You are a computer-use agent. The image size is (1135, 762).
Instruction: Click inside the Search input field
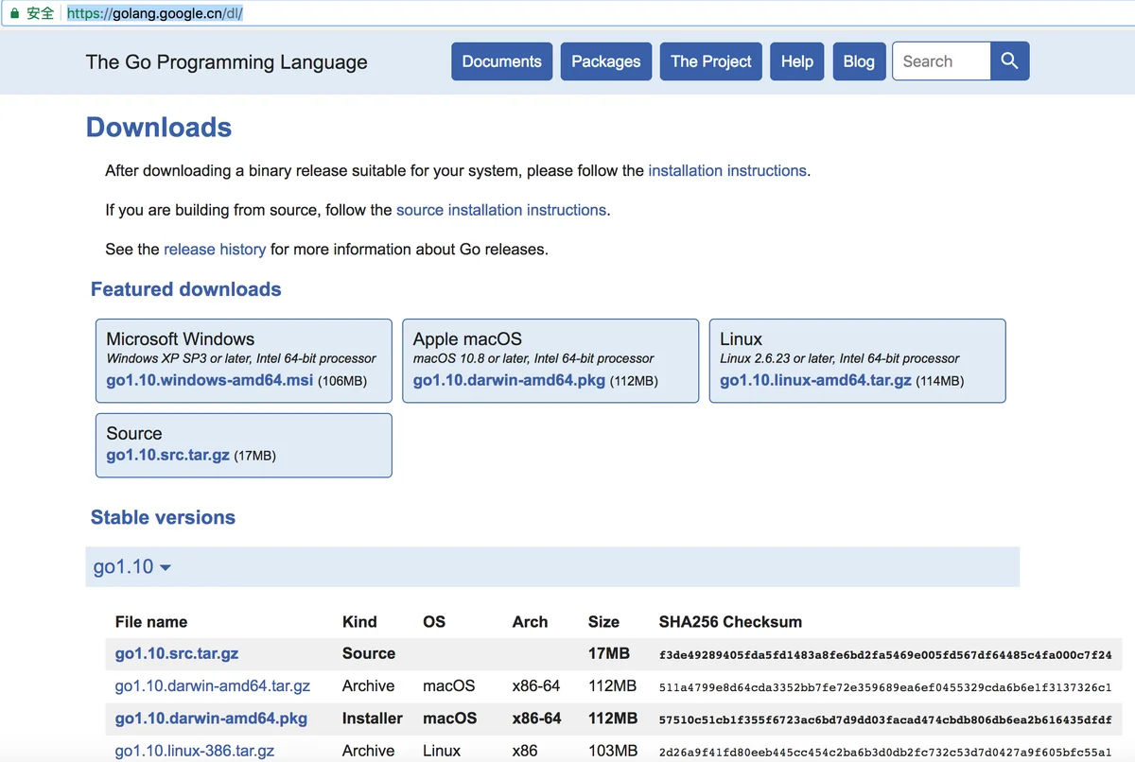coord(941,61)
